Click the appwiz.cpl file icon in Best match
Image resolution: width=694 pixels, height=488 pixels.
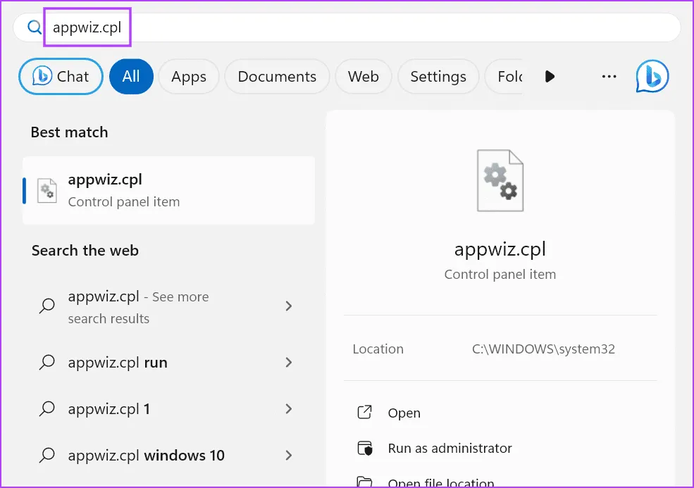pyautogui.click(x=47, y=191)
